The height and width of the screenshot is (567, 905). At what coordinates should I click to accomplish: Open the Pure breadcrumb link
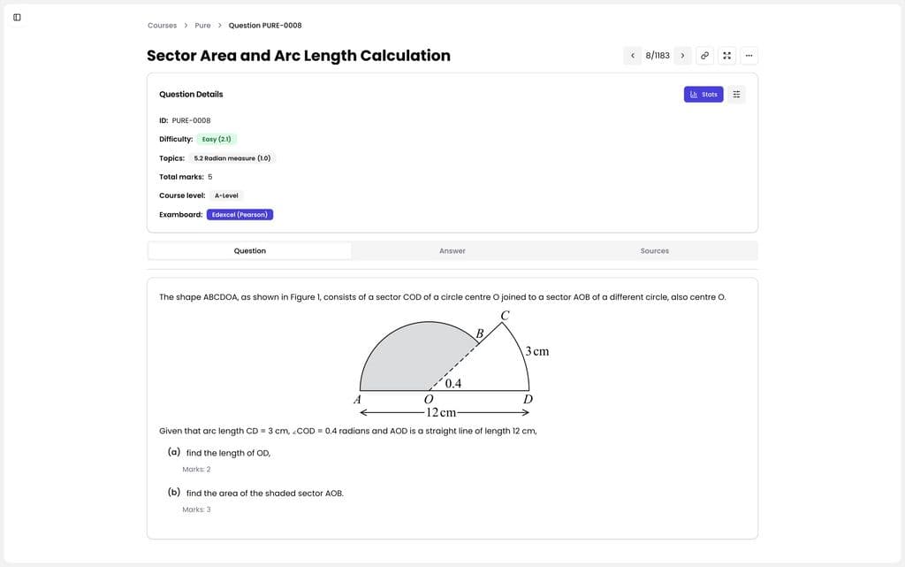[202, 26]
